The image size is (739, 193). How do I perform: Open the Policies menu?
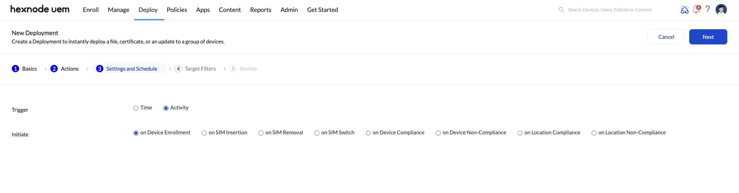pos(177,10)
